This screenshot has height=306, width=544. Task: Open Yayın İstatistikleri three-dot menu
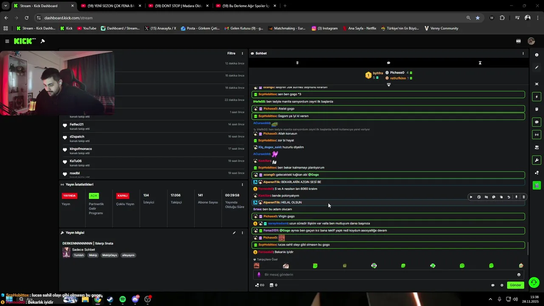tap(243, 184)
